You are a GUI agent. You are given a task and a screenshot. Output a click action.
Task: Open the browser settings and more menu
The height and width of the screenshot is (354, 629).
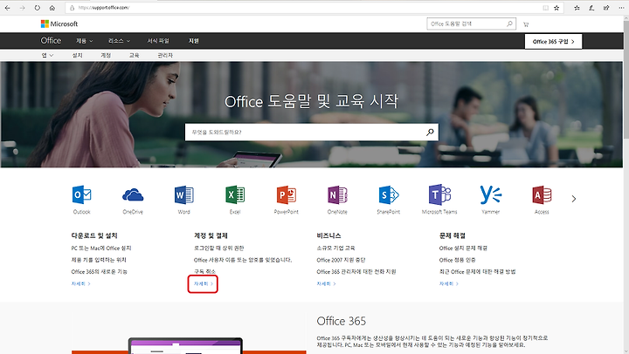click(621, 8)
